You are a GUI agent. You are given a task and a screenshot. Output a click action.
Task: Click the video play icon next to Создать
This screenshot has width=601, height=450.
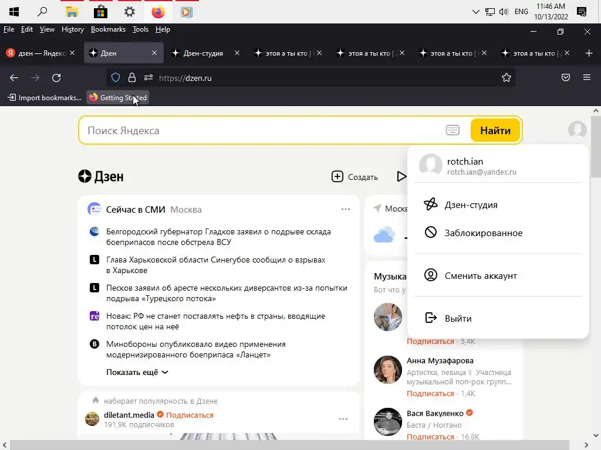tap(401, 176)
